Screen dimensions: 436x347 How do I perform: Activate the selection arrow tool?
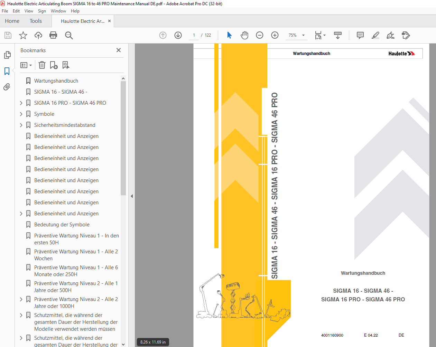[x=229, y=35]
